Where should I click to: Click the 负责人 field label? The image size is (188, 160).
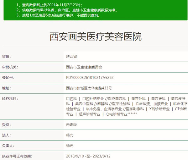point(8,146)
